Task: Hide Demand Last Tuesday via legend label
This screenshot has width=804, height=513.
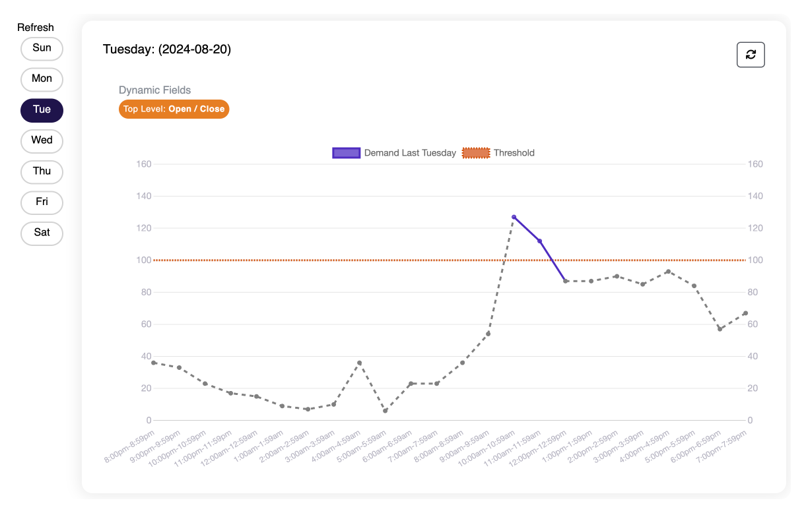Action: [x=410, y=153]
